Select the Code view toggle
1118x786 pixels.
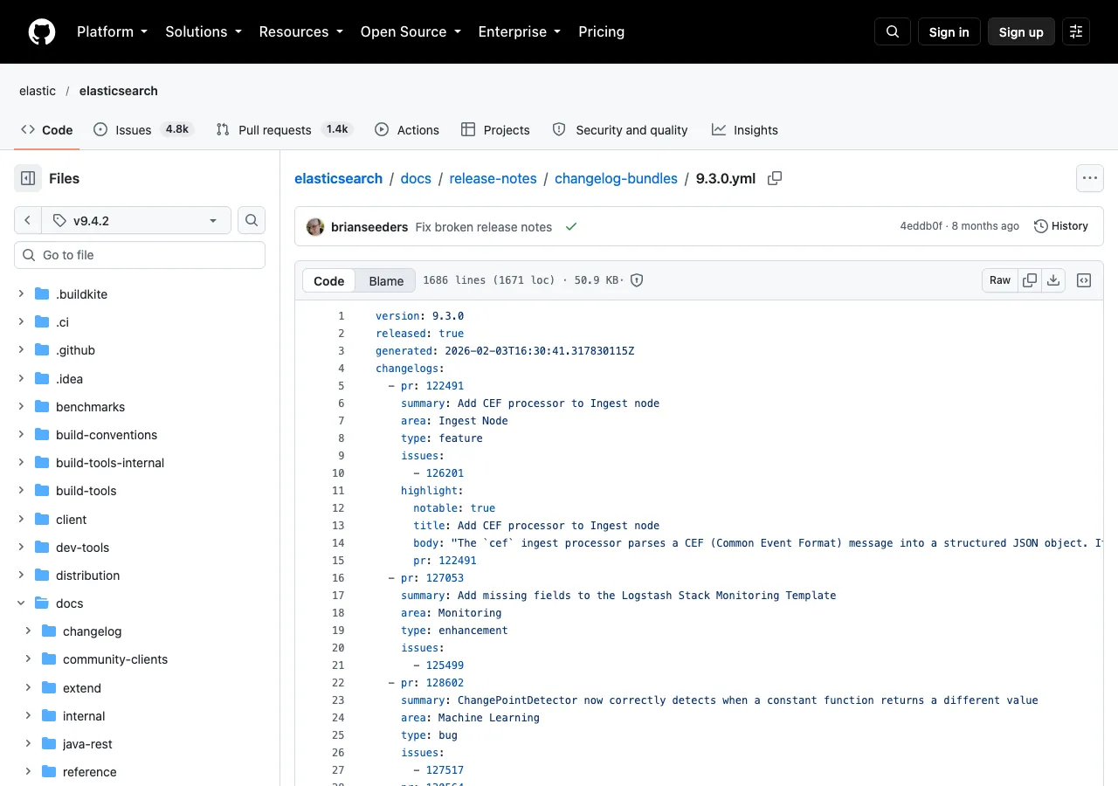point(329,280)
